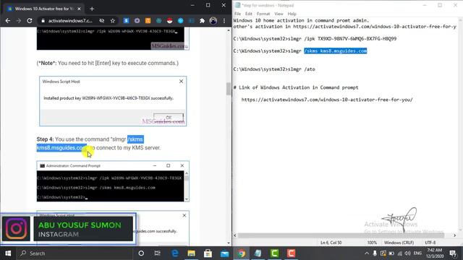The image size is (463, 260).
Task: Open Mail app from taskbar
Action: 225,253
